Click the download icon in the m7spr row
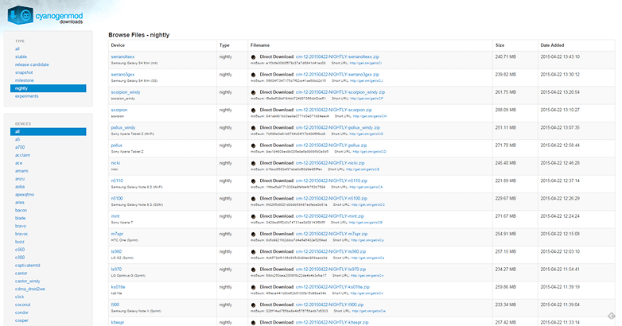Screen dimensions: 622x326 tap(254, 235)
